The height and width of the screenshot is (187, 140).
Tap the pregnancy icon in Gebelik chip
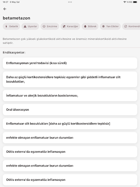click(x=6, y=26)
